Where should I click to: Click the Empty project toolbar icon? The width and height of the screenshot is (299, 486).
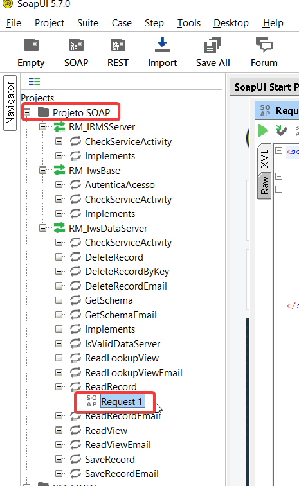[x=31, y=45]
